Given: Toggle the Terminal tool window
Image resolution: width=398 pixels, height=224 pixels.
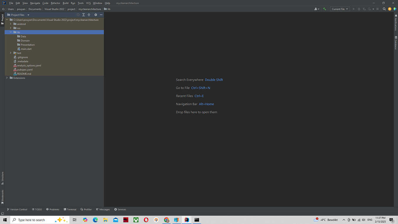Looking at the screenshot, I should point(70,209).
